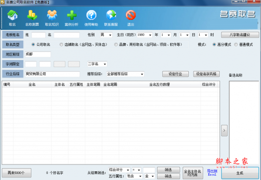Choose the 普通模式 radio button

236,45
